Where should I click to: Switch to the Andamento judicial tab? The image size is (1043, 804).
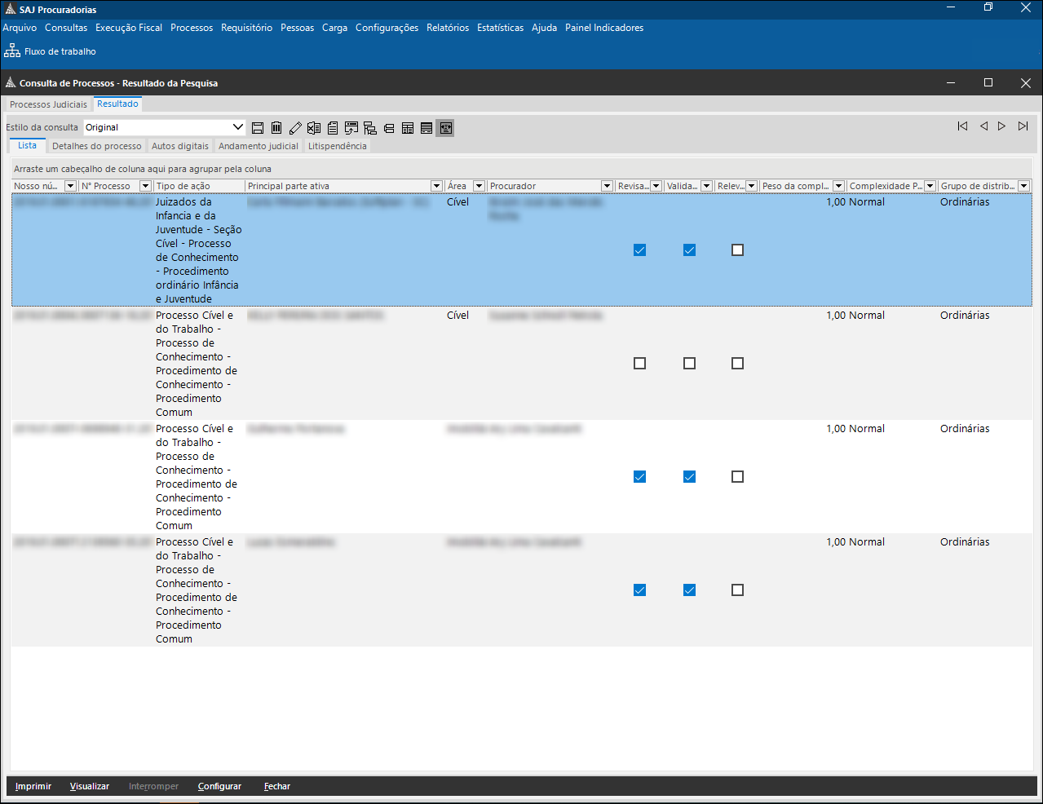pyautogui.click(x=258, y=146)
